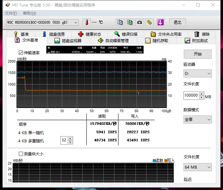Image resolution: width=223 pixels, height=190 pixels.
Task: Maximize the HD Tune window
Action: click(198, 5)
